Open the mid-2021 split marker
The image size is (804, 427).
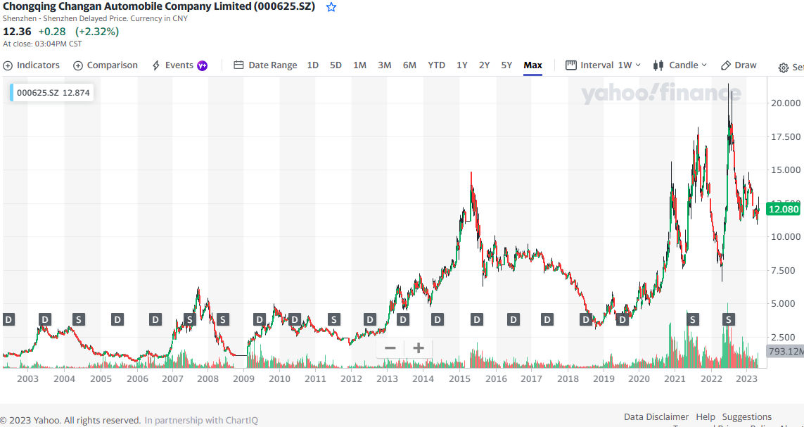pyautogui.click(x=693, y=320)
